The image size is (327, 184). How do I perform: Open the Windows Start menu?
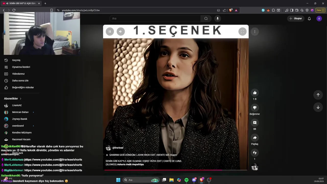point(118,180)
